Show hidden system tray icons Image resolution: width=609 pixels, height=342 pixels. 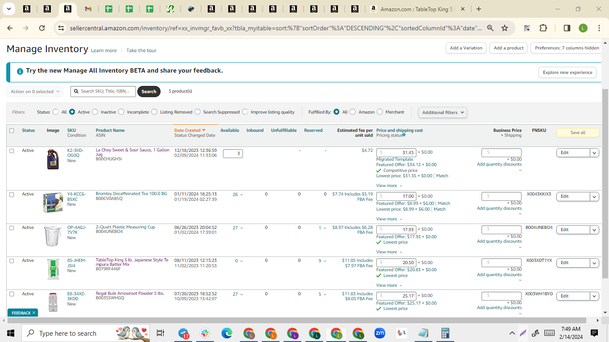pos(512,333)
